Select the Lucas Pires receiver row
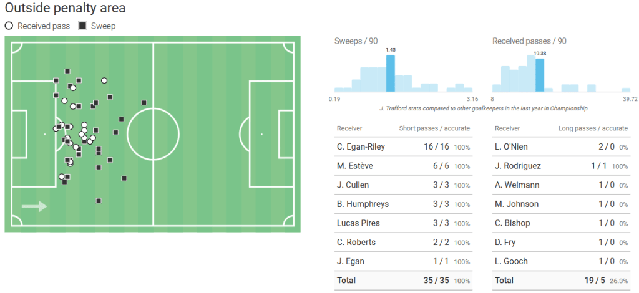639x293 pixels. coord(403,223)
